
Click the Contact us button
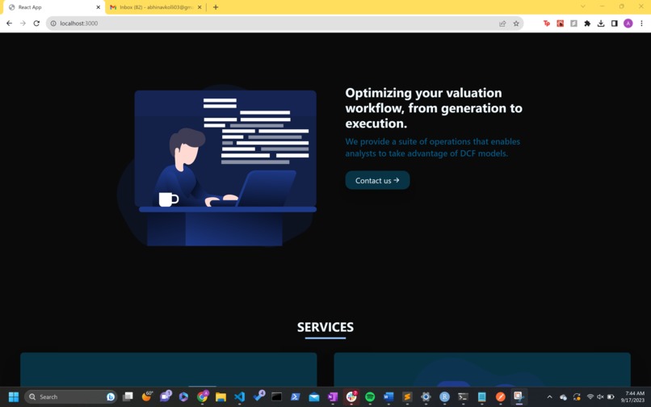(x=377, y=180)
